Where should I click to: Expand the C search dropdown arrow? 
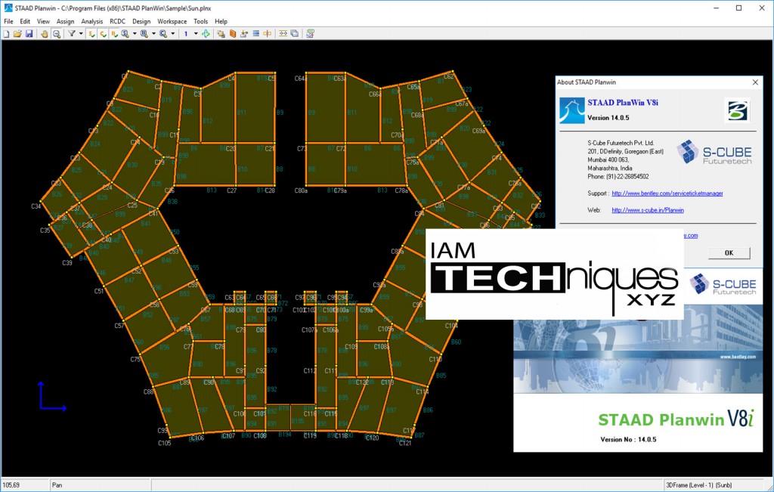pos(173,33)
